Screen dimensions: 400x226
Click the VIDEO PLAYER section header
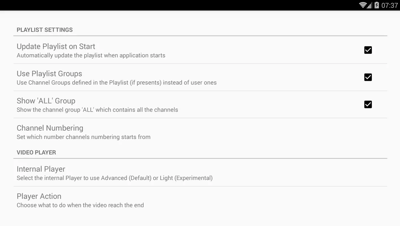click(x=36, y=153)
